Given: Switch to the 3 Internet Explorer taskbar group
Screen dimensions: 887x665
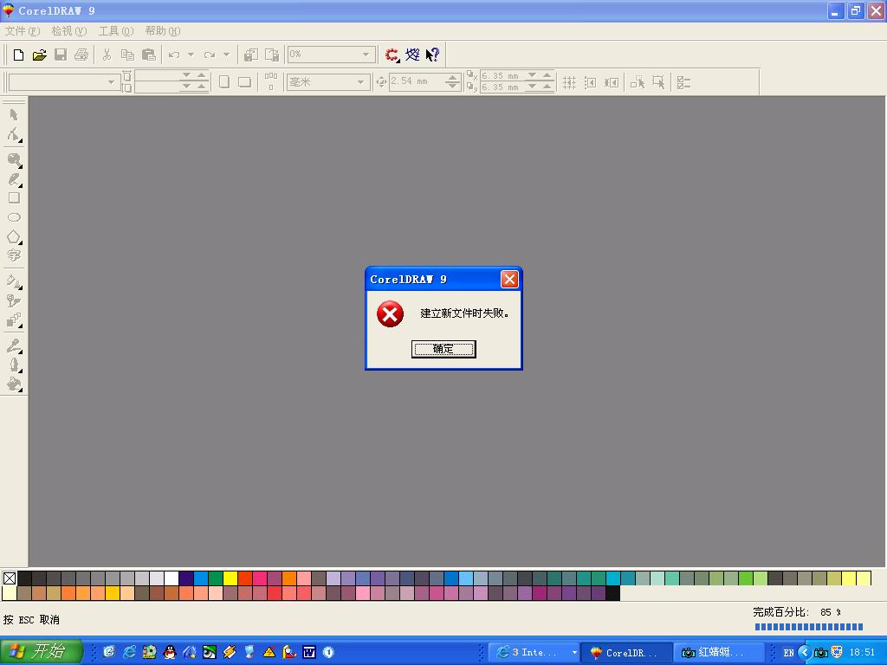Looking at the screenshot, I should click(534, 653).
